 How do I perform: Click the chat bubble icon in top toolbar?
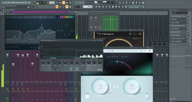[140, 3]
